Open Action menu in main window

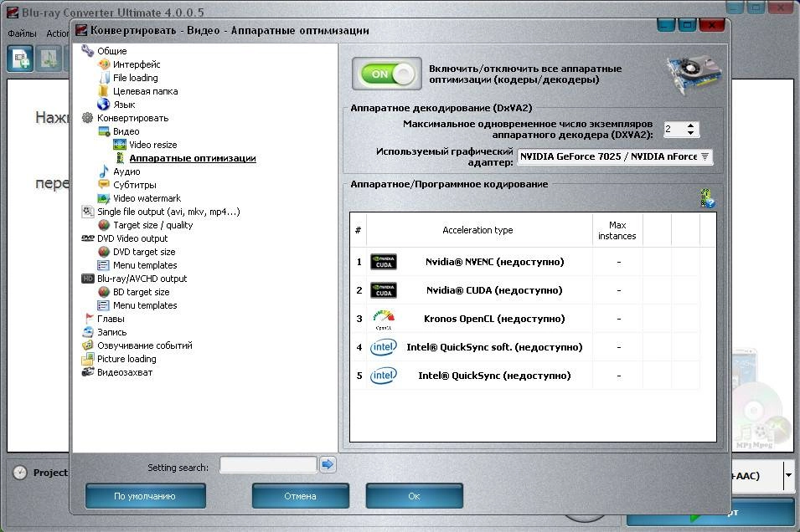pos(57,33)
